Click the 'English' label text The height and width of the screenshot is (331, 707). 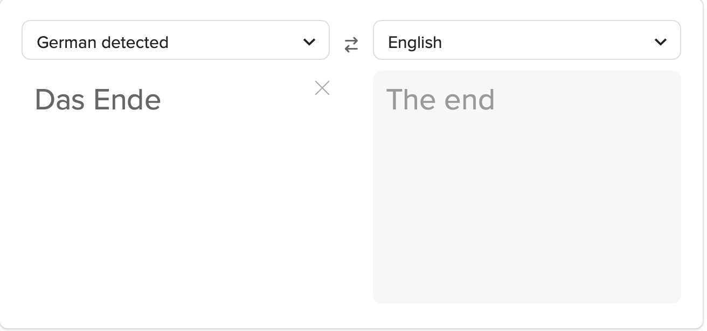pyautogui.click(x=414, y=42)
